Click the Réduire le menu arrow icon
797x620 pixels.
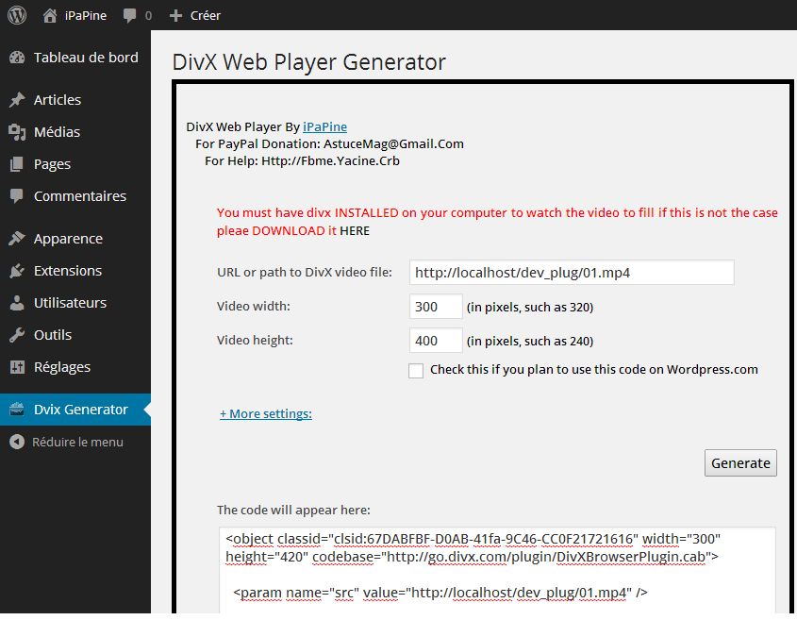[x=17, y=442]
